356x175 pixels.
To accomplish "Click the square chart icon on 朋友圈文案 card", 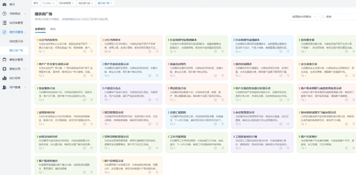I will [x=346, y=51].
